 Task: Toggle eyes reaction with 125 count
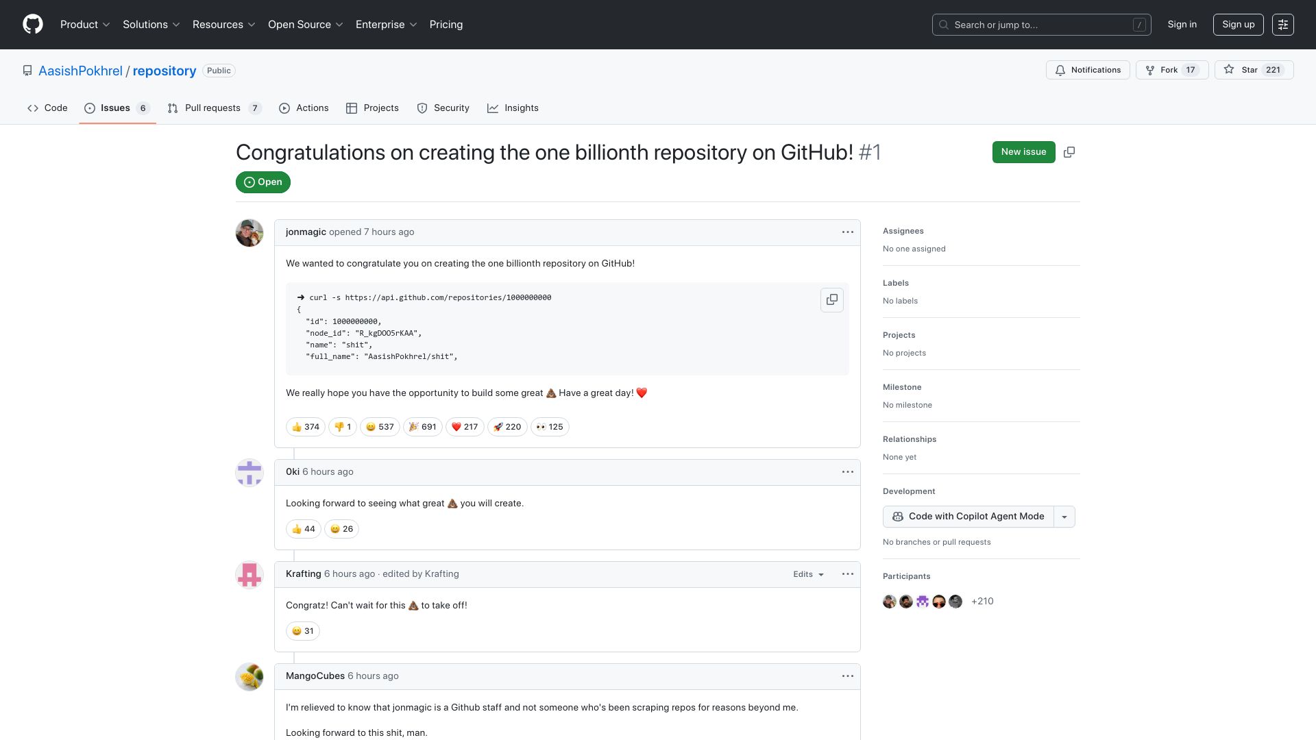point(550,427)
